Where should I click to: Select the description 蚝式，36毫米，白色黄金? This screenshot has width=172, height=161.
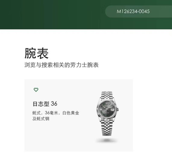[x=56, y=113]
